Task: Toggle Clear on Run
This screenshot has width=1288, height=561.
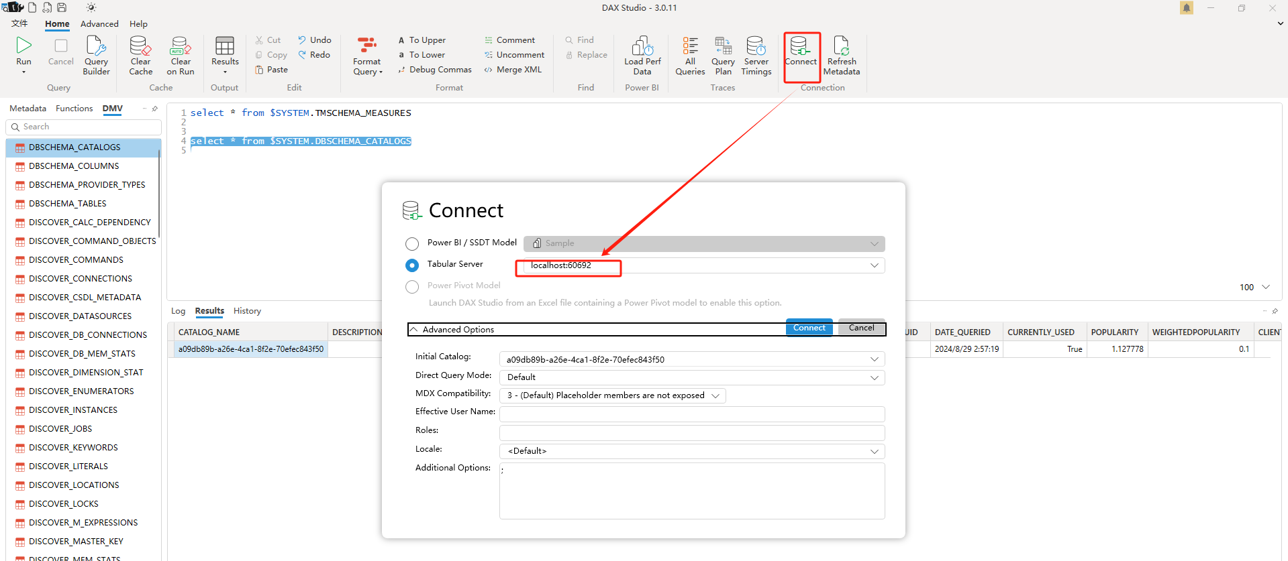Action: (x=180, y=55)
